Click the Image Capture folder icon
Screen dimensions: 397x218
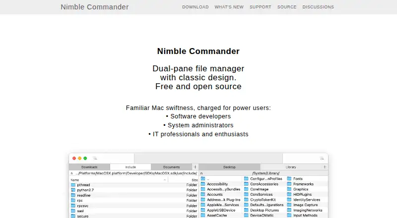point(289,205)
